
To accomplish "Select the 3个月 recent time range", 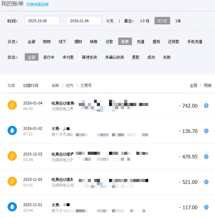I will tap(162, 21).
